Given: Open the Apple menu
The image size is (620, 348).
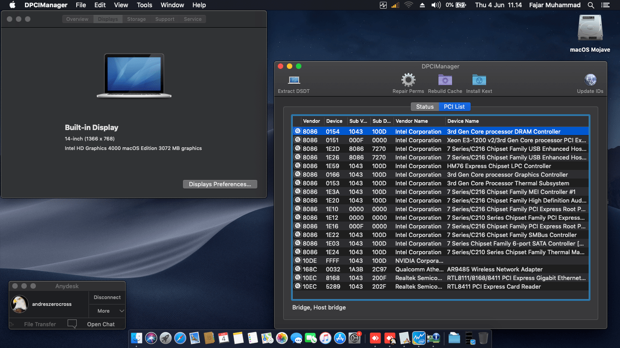Looking at the screenshot, I should click(x=12, y=5).
